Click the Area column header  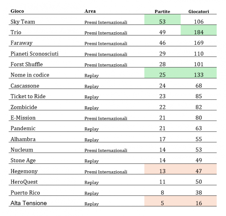click(90, 11)
